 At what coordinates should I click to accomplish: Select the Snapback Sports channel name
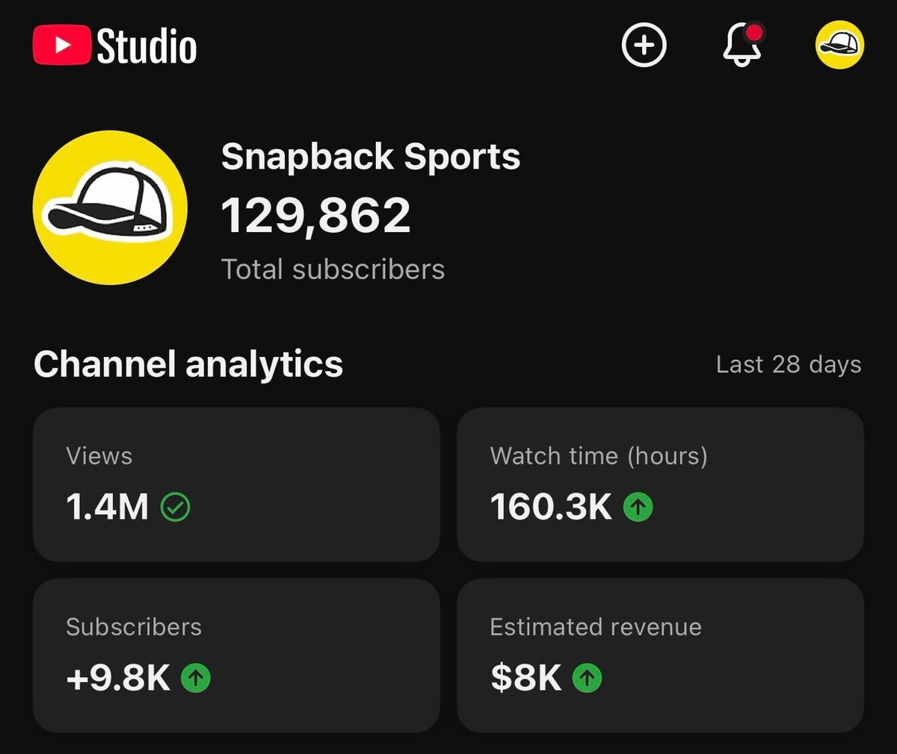(371, 157)
